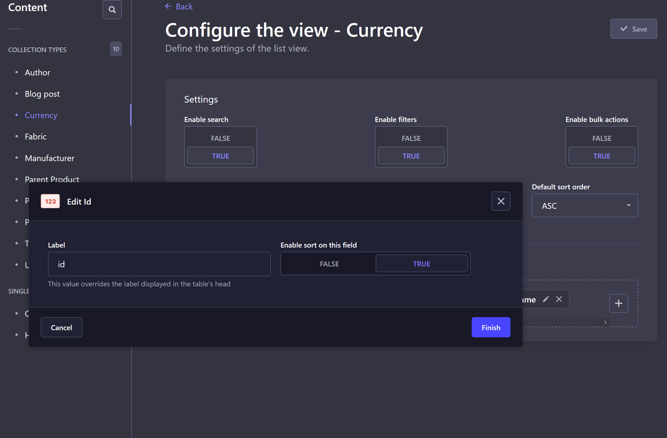The image size is (667, 438).
Task: Cancel the Edit Id dialog
Action: pyautogui.click(x=61, y=327)
